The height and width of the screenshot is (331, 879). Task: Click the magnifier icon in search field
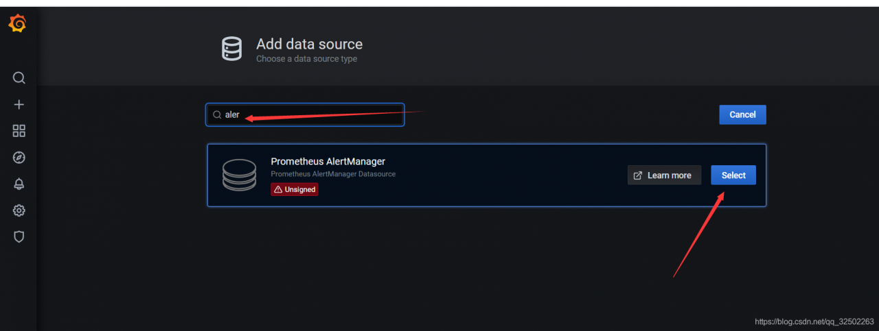pos(217,114)
